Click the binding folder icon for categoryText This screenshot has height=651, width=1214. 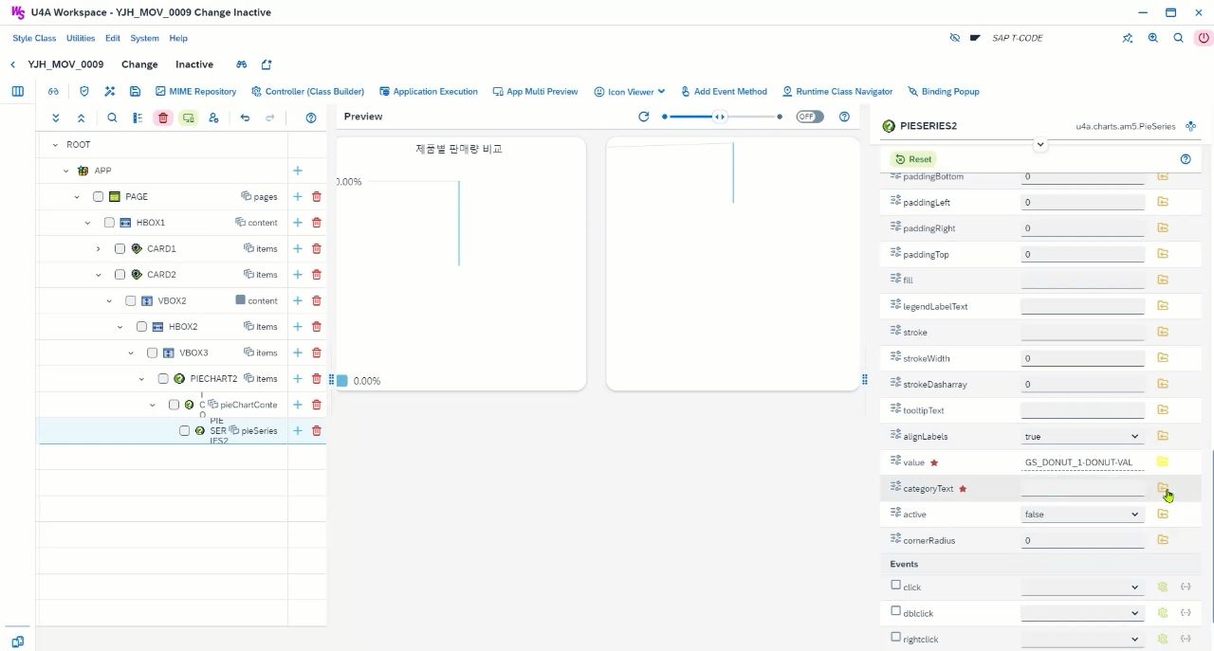(x=1163, y=488)
